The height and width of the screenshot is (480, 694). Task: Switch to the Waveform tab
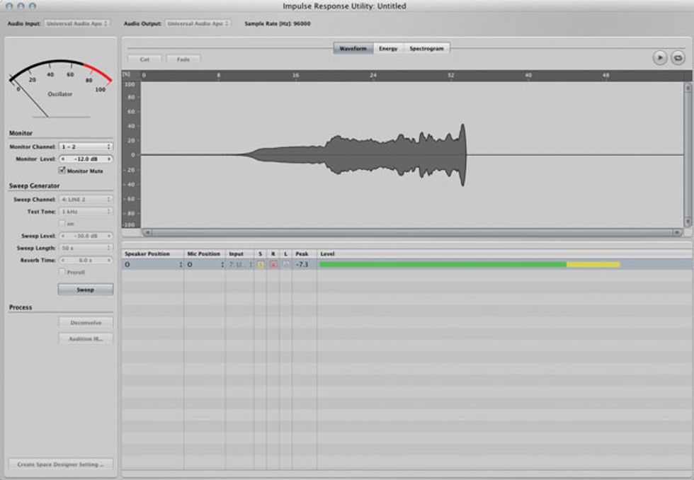point(353,49)
